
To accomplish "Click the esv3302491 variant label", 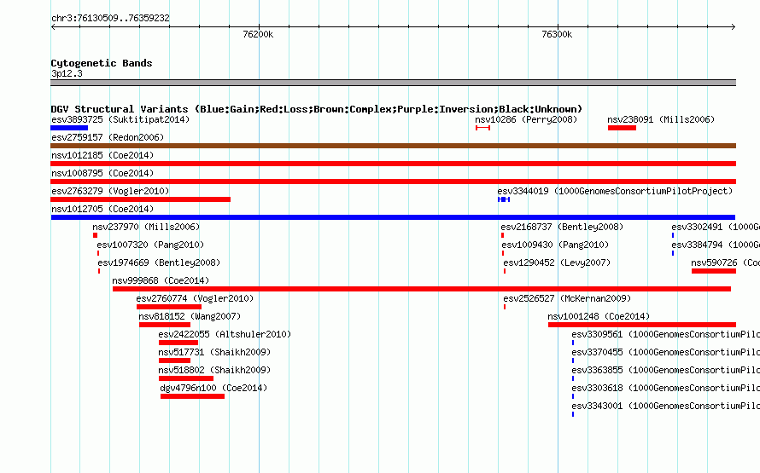I will 716,227.
